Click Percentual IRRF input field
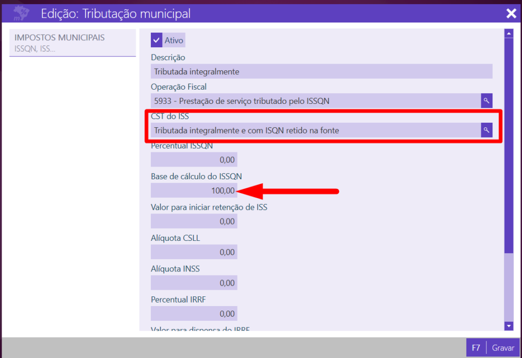 click(194, 313)
